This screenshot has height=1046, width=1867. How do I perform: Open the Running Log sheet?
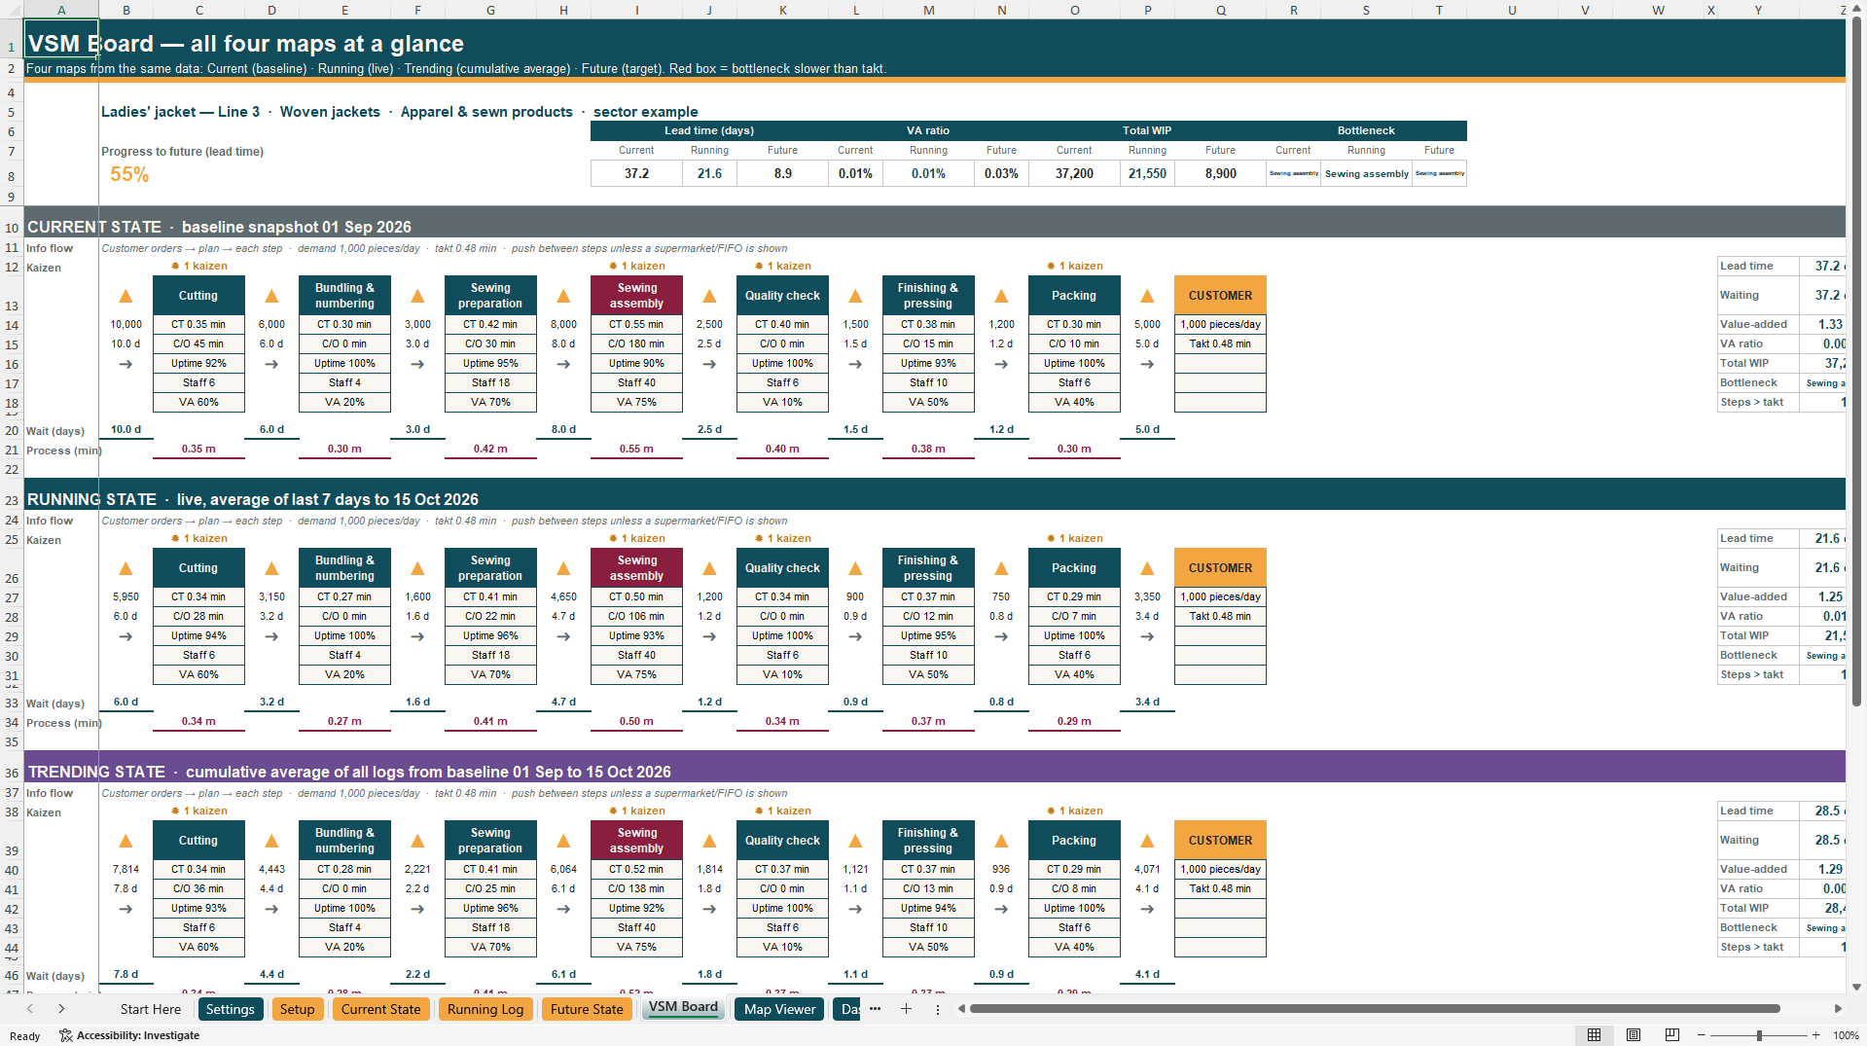tap(485, 1009)
